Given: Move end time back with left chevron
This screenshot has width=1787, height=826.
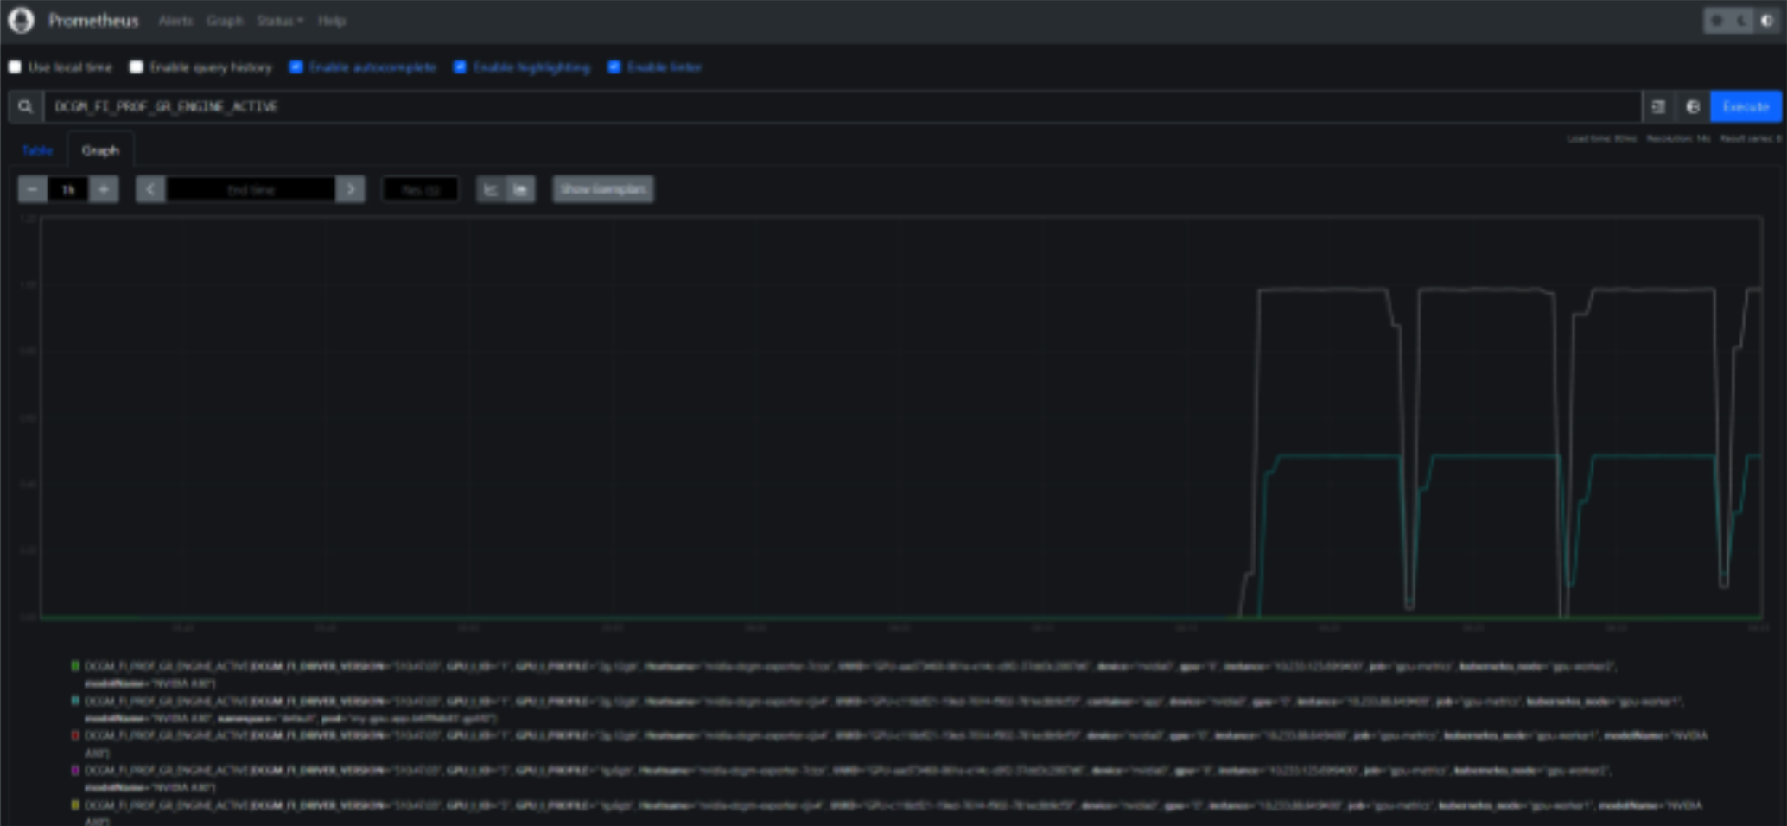Looking at the screenshot, I should click(150, 189).
